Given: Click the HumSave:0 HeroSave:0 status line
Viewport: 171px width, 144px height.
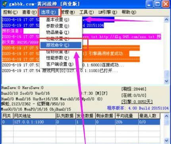Looking at the screenshot, I should [22, 88].
